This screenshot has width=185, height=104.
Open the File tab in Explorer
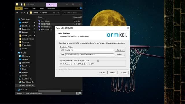pos(18,8)
